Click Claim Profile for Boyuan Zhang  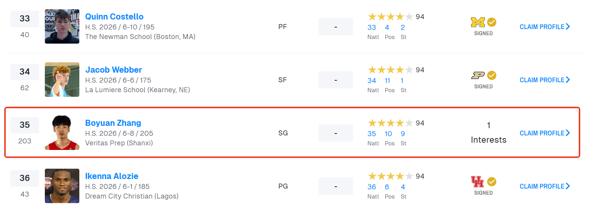click(x=544, y=133)
